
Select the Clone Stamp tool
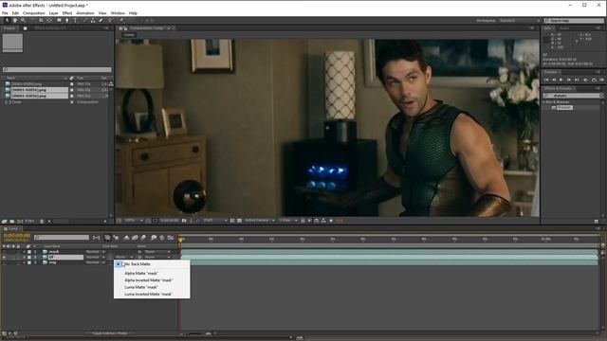[93, 21]
